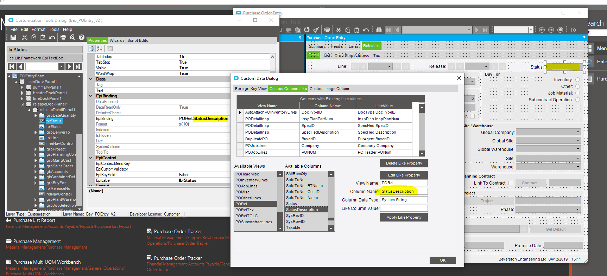Open the Warehouse dropdown

tap(578, 167)
